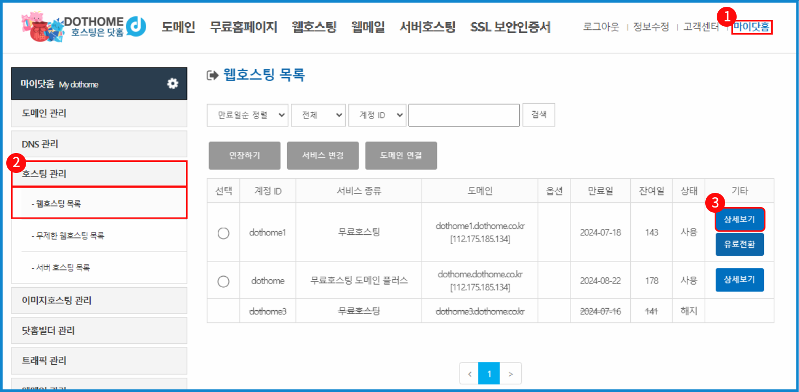Go to next page arrow

pos(510,374)
